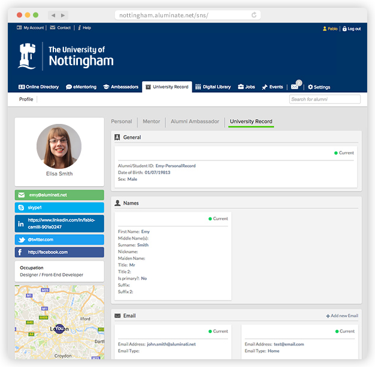Switch to the Personal tab
This screenshot has height=367, width=375.
point(122,122)
